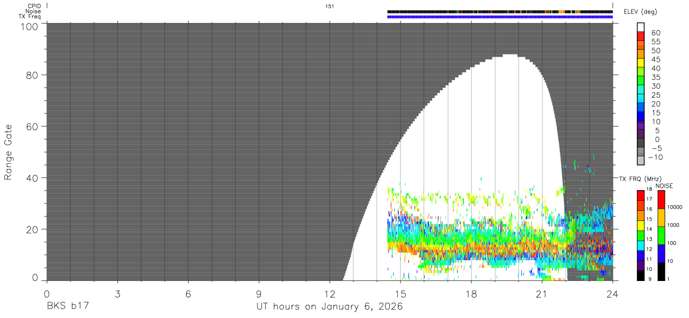Click the 55 label on ELEV colorbar
The image size is (689, 318).
pos(655,42)
